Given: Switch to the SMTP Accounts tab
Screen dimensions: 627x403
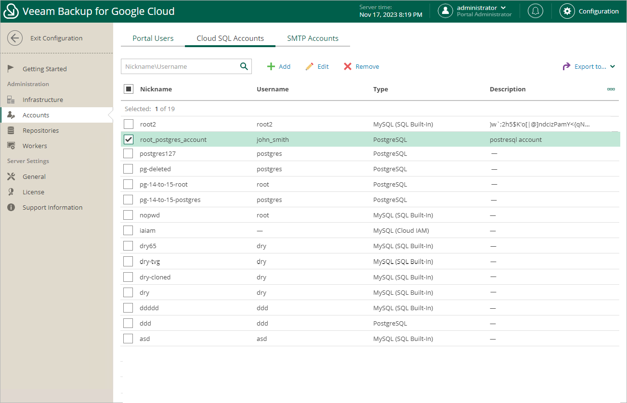Looking at the screenshot, I should (313, 38).
